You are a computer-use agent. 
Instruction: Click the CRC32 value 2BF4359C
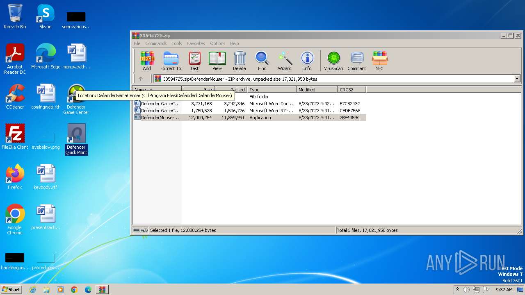(350, 118)
